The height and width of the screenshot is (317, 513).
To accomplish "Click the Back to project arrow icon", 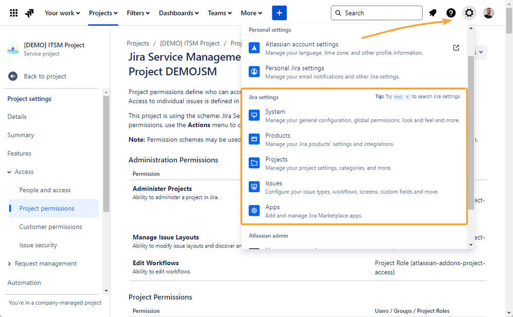I will [13, 76].
